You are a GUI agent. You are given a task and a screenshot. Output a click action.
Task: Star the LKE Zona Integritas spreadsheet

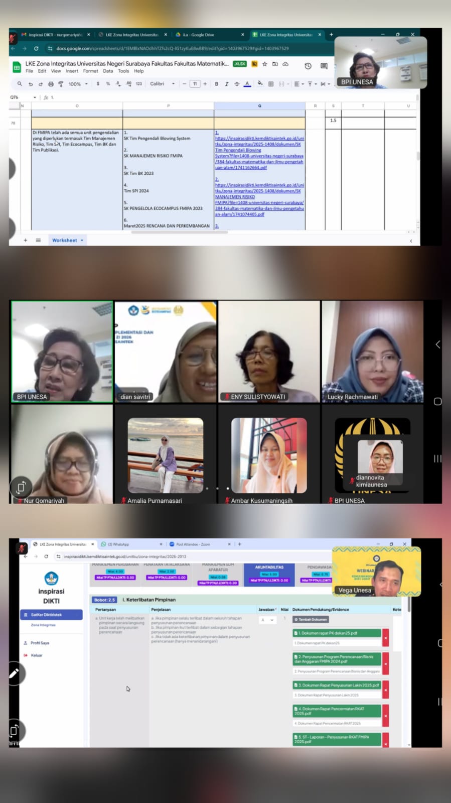[265, 64]
